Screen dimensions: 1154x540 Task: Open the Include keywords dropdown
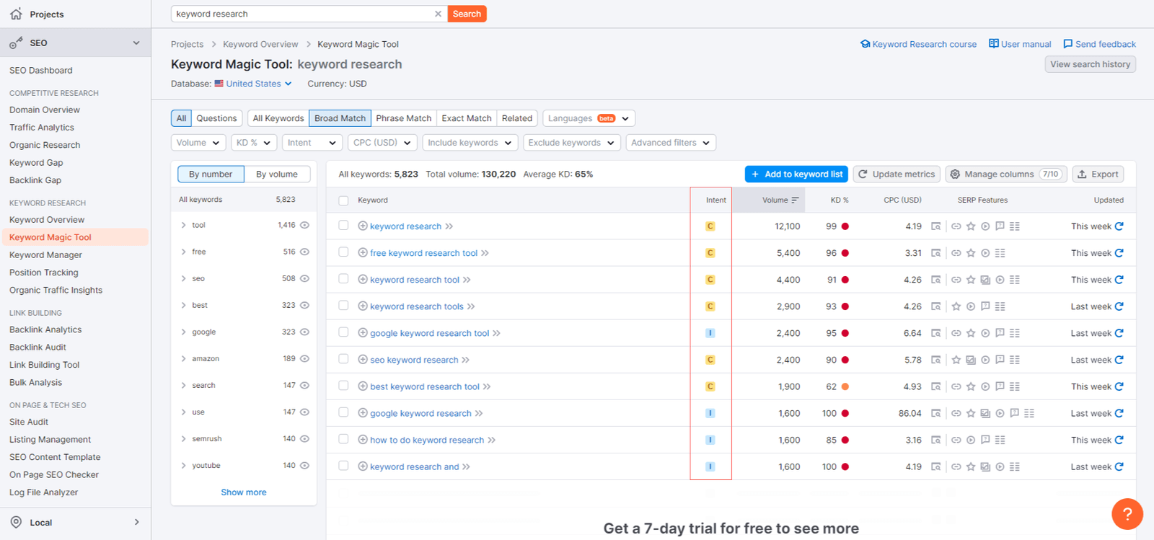tap(470, 143)
